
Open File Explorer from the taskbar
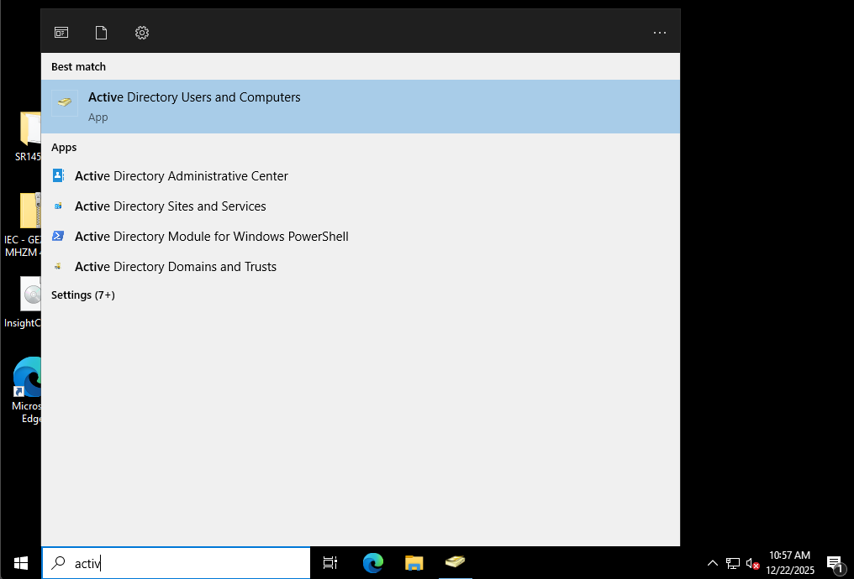pos(414,563)
